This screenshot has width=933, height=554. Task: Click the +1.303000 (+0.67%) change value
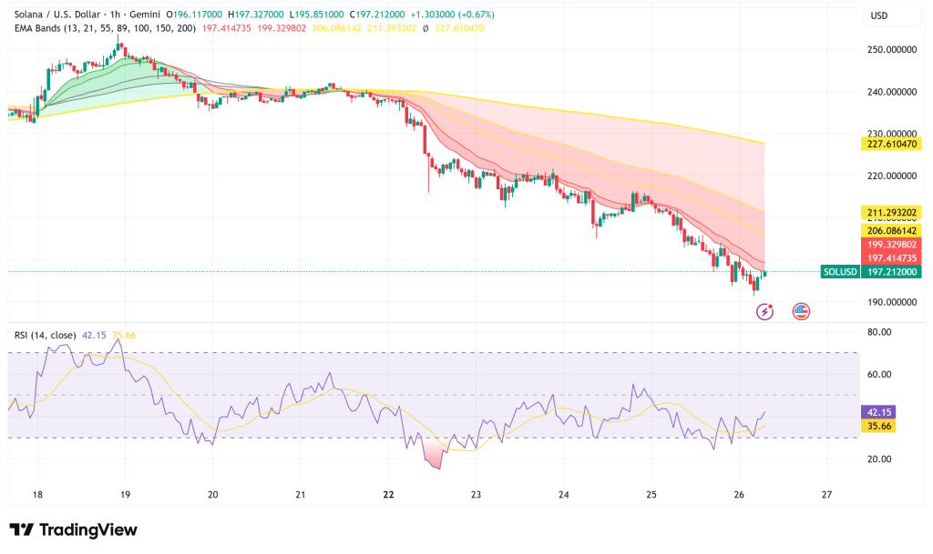tap(453, 15)
